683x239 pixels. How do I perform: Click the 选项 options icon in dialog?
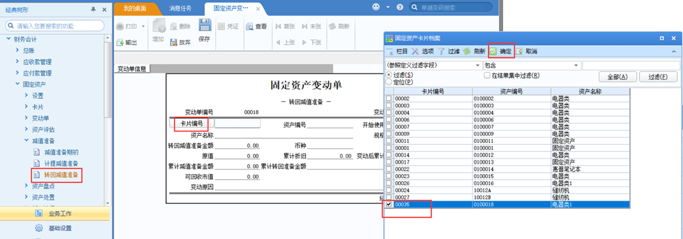click(415, 51)
